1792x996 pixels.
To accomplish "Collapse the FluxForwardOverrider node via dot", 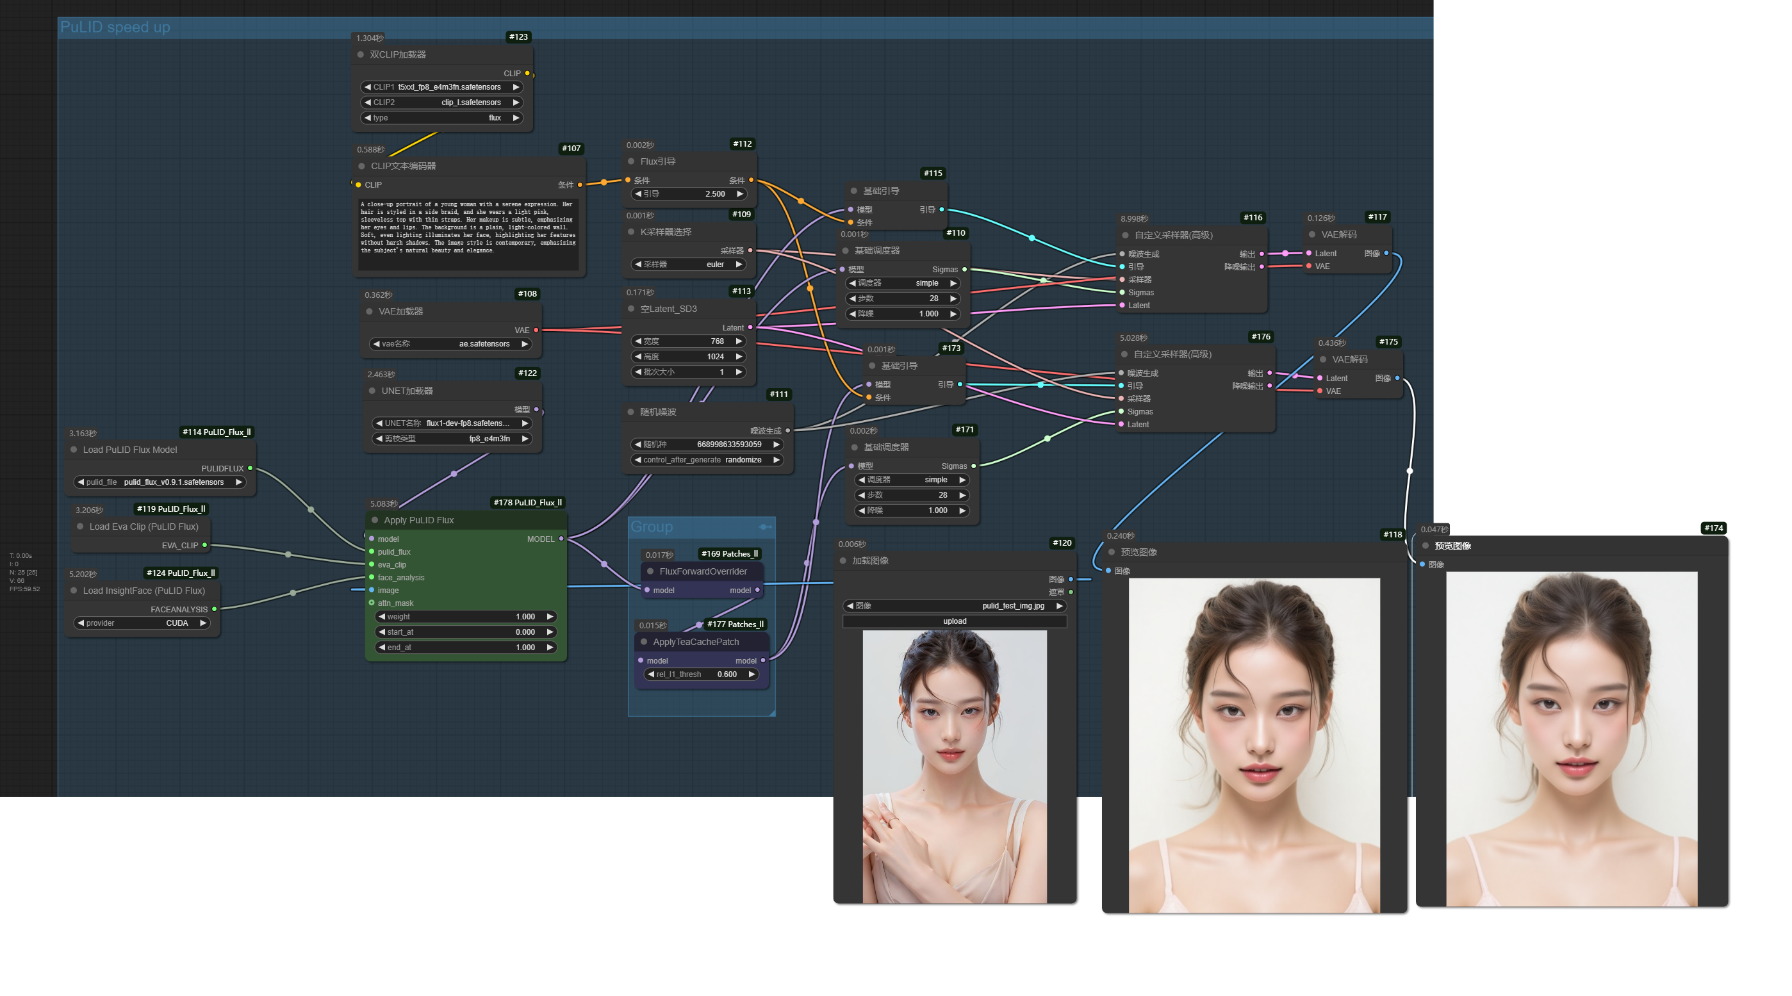I will [650, 571].
